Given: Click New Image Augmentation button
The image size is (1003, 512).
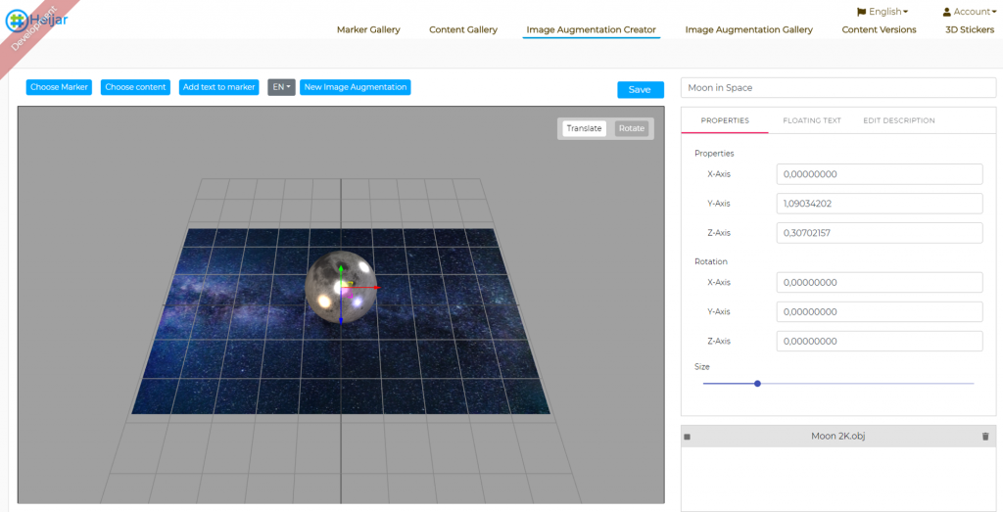Looking at the screenshot, I should tap(355, 87).
